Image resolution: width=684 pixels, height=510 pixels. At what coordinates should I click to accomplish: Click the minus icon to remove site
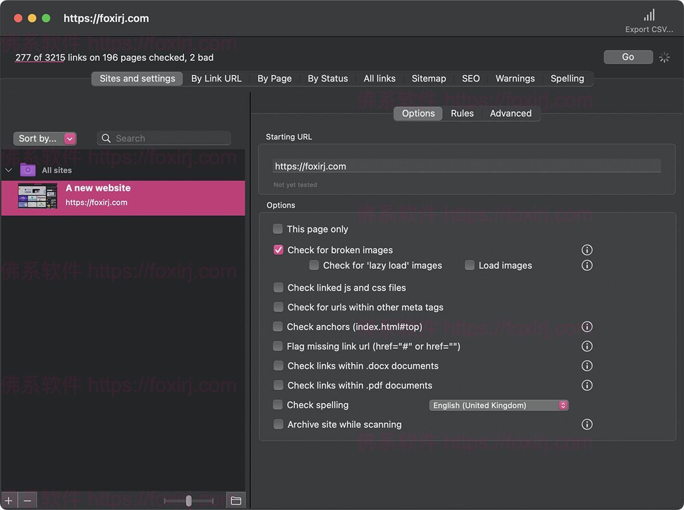27,501
